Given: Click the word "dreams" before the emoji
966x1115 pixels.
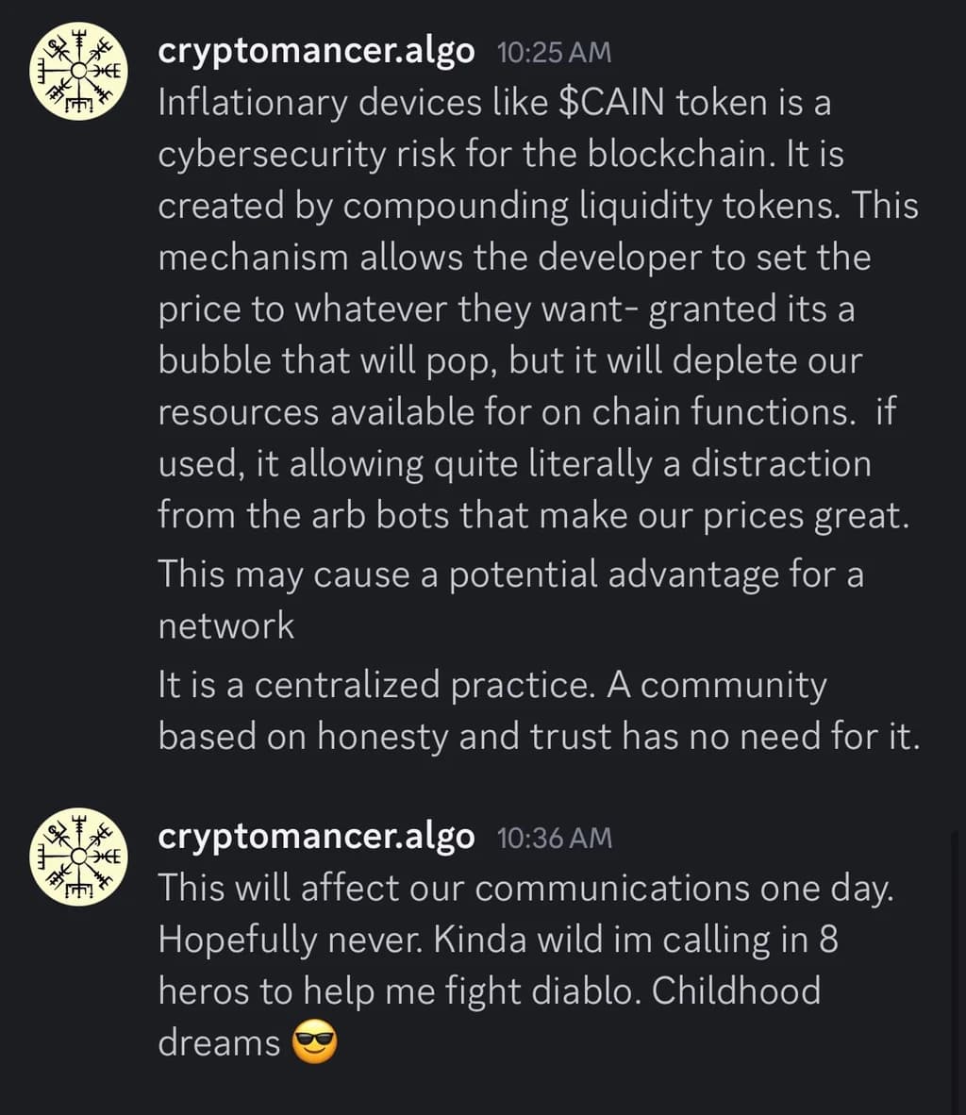Looking at the screenshot, I should click(219, 1042).
